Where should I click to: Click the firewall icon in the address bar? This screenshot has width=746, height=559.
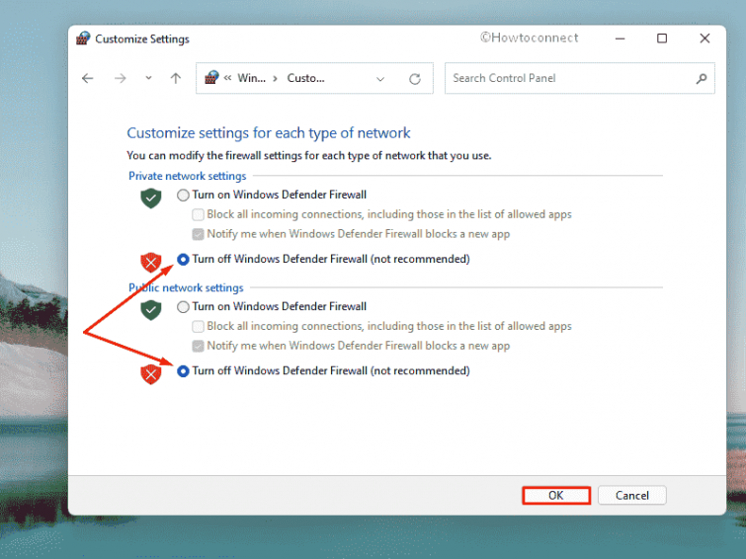point(211,78)
